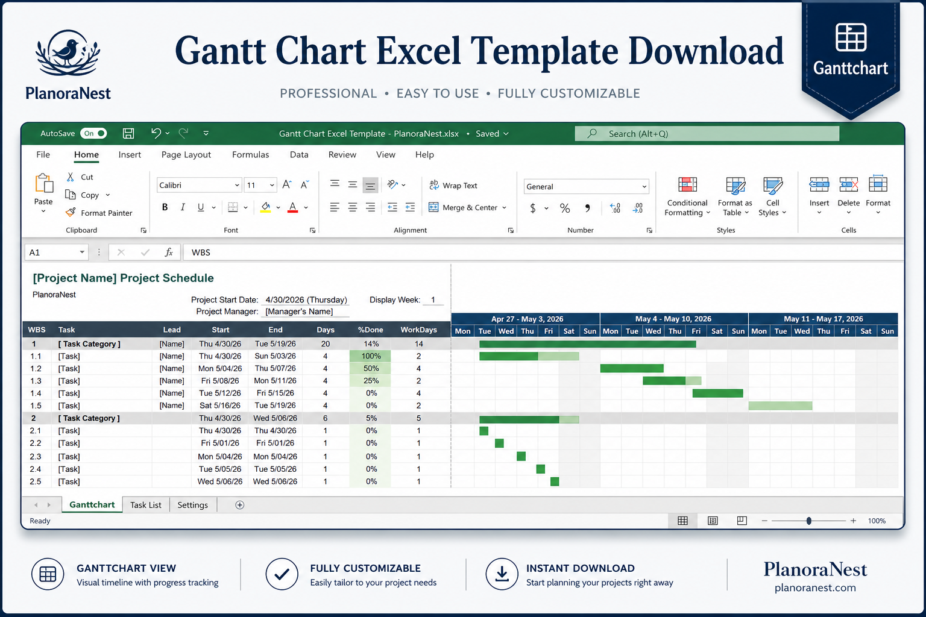The image size is (926, 617).
Task: Click the Align Right icon
Action: pos(371,207)
